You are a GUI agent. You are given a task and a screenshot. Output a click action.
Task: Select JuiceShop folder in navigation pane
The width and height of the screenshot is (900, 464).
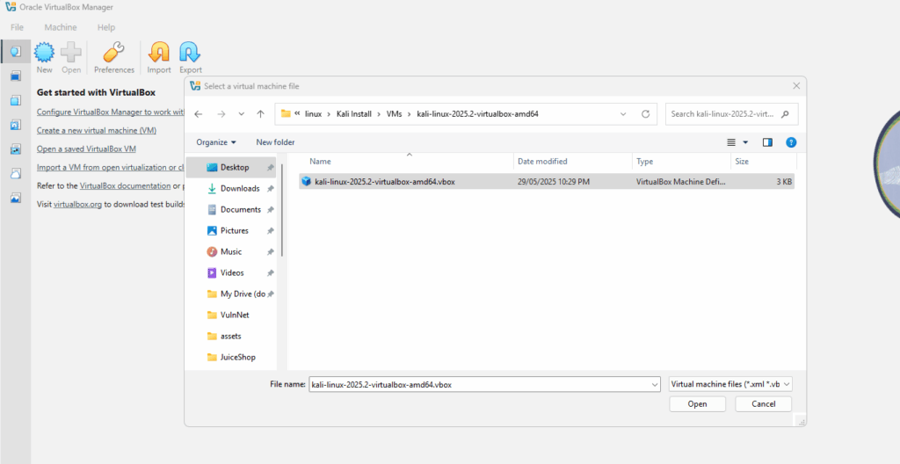pyautogui.click(x=231, y=357)
